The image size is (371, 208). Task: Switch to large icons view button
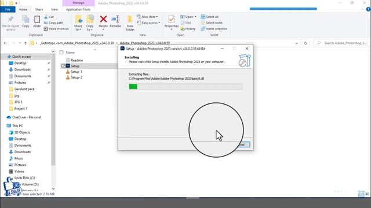pyautogui.click(x=367, y=194)
